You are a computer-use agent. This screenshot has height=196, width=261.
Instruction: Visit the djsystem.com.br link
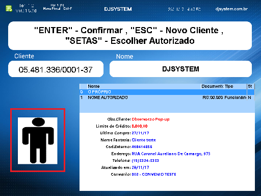231,9
